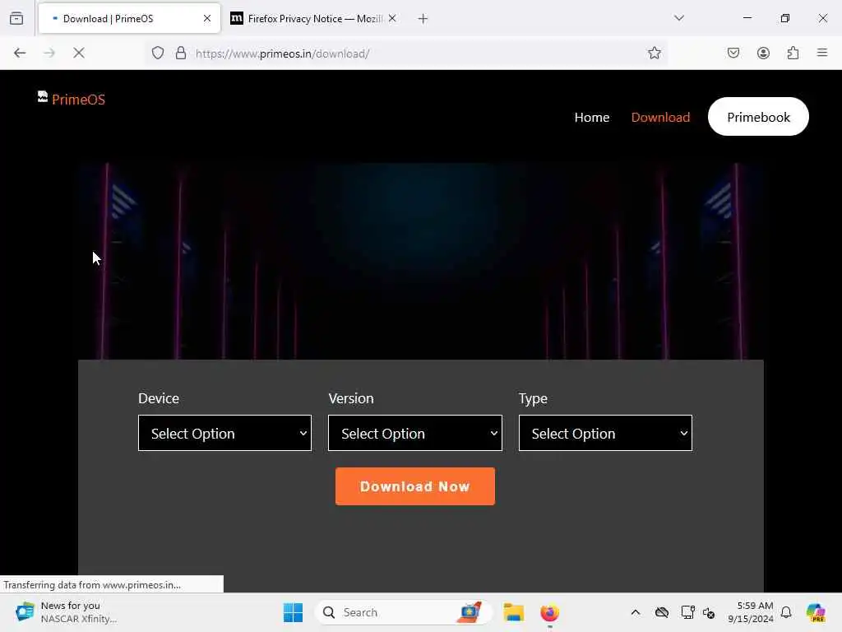Open File Explorer from taskbar
The image size is (842, 632).
coord(513,612)
